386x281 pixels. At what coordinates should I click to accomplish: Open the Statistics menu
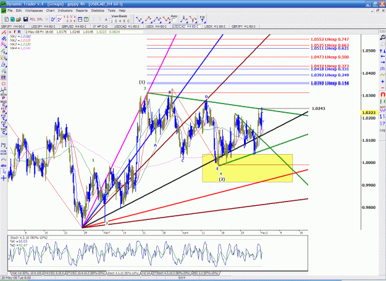click(x=98, y=10)
